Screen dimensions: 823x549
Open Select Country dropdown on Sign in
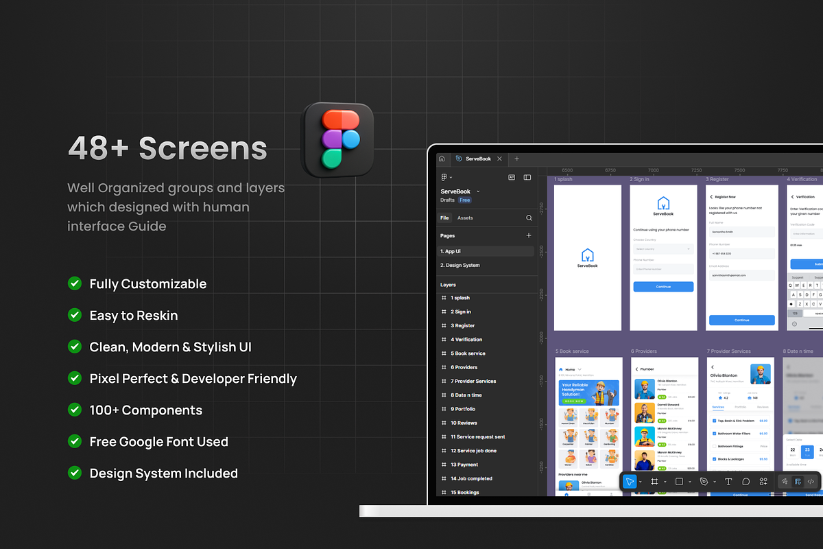663,249
